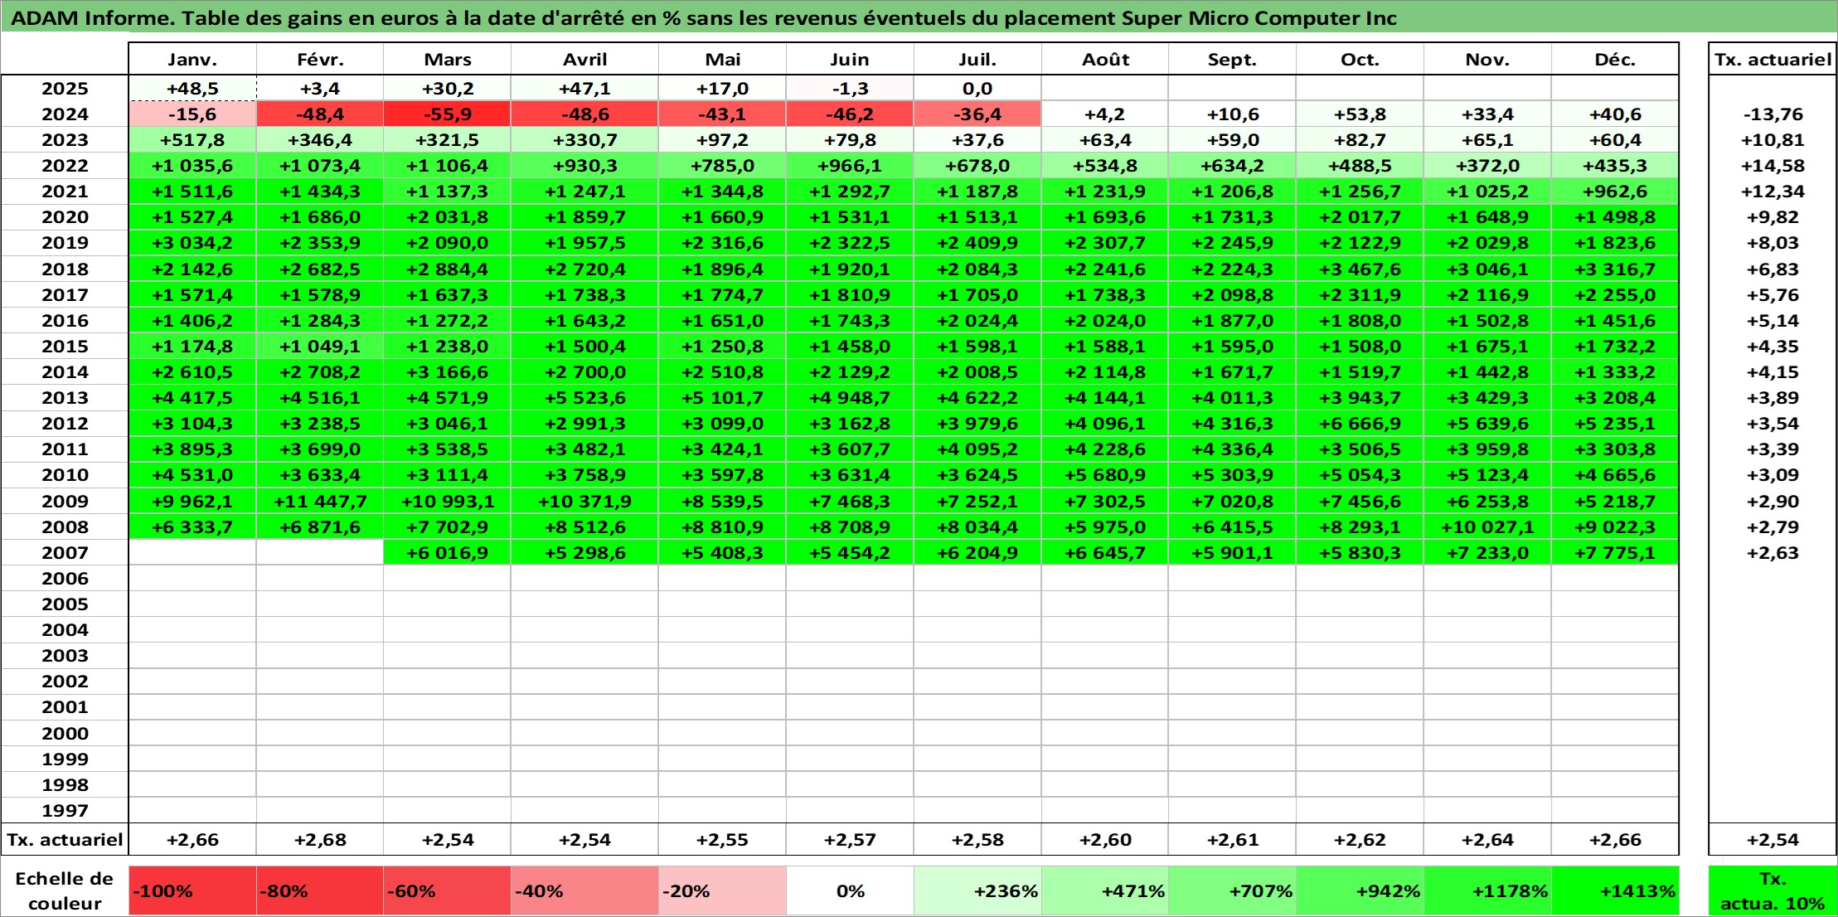Select the Juin column header
1838x917 pixels.
tap(850, 60)
